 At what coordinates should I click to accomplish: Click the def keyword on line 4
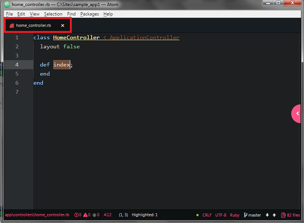point(45,64)
